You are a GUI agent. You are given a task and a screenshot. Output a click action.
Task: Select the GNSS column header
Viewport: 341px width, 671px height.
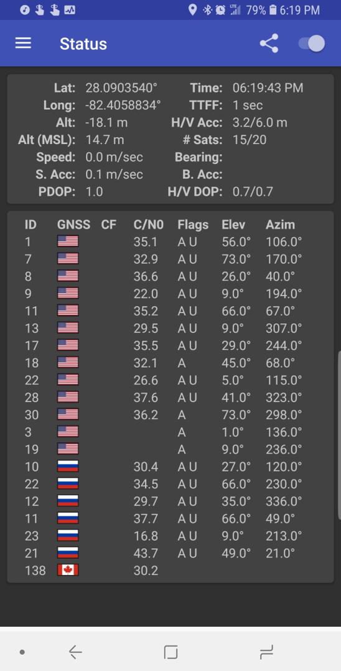click(x=74, y=224)
